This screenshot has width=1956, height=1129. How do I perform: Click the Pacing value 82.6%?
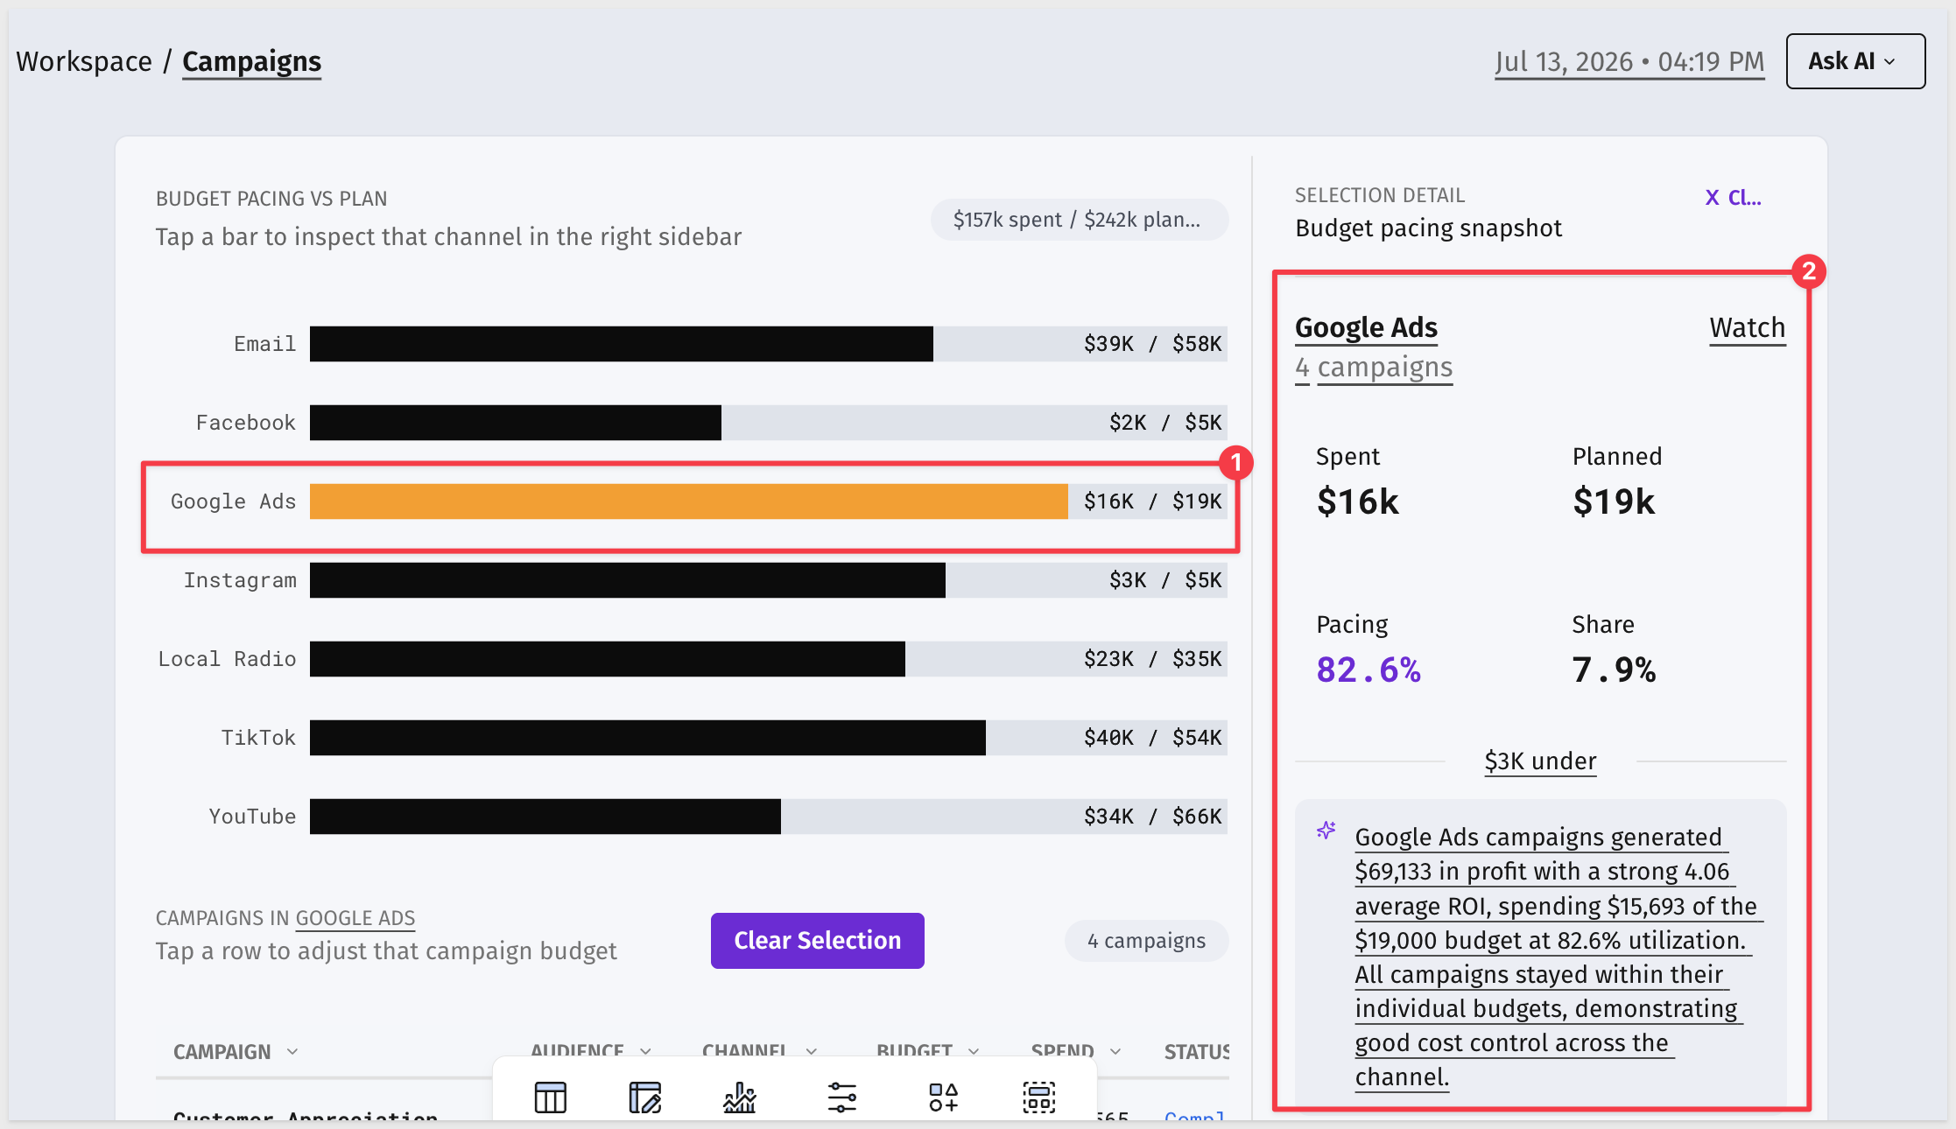1368,670
